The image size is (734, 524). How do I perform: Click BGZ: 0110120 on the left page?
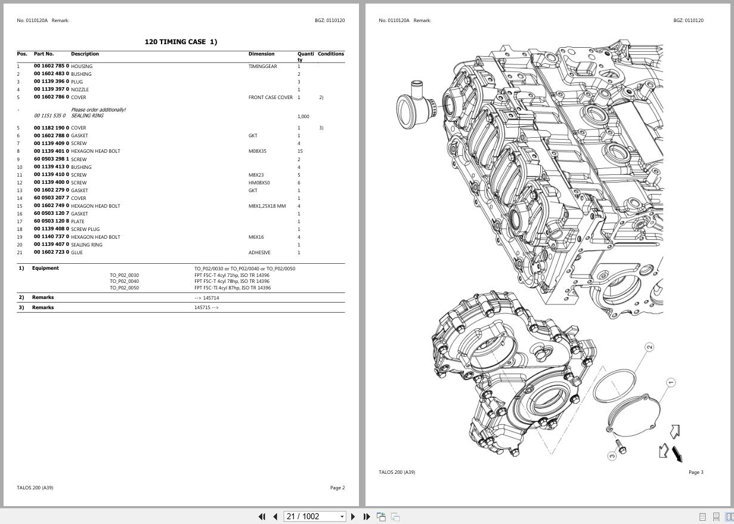[x=330, y=20]
